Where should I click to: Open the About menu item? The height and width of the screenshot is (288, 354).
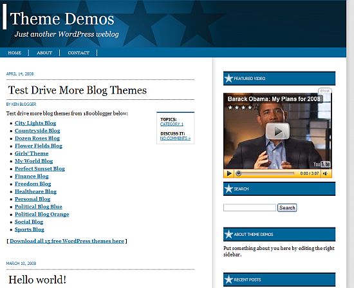tap(44, 53)
